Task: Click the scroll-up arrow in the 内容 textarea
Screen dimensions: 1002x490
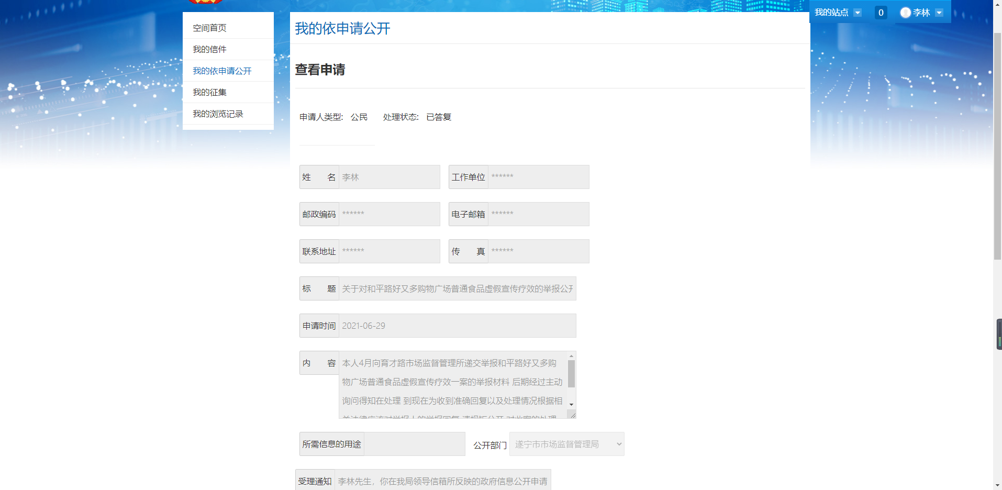Action: click(x=571, y=356)
